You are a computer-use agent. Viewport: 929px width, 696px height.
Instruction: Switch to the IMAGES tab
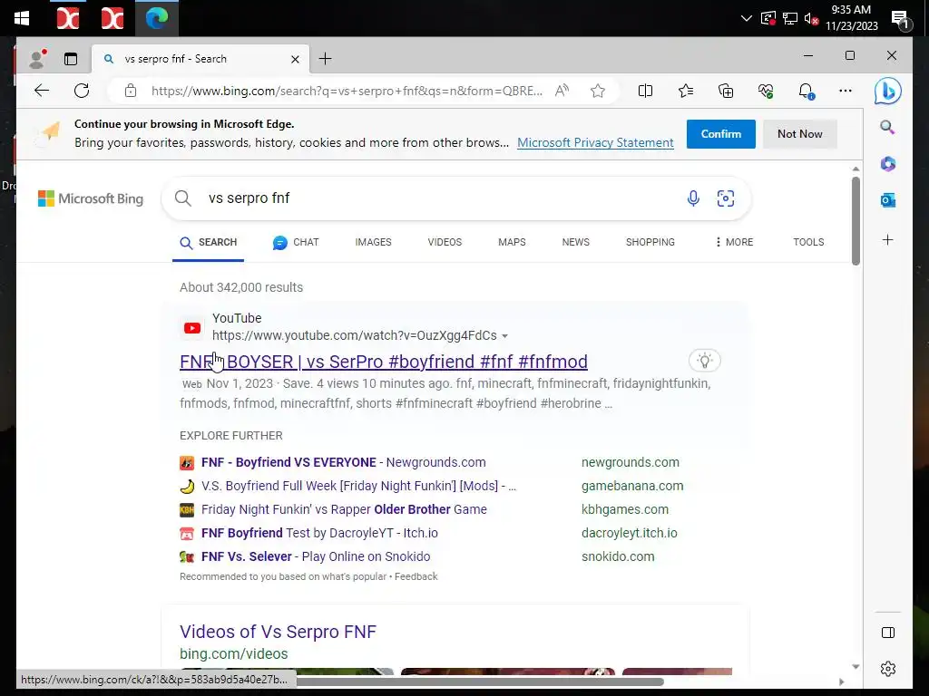coord(373,243)
